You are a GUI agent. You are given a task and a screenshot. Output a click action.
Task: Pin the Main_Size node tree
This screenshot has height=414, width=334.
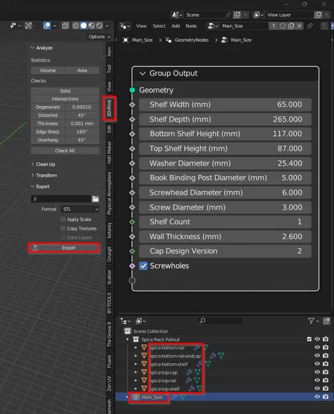[x=309, y=26]
